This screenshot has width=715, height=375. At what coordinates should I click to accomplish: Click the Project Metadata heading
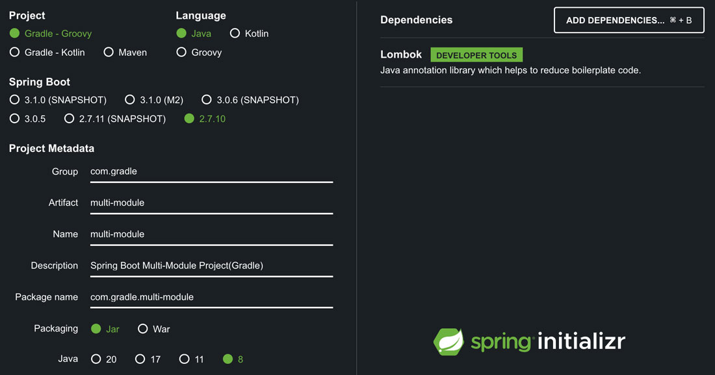point(51,149)
